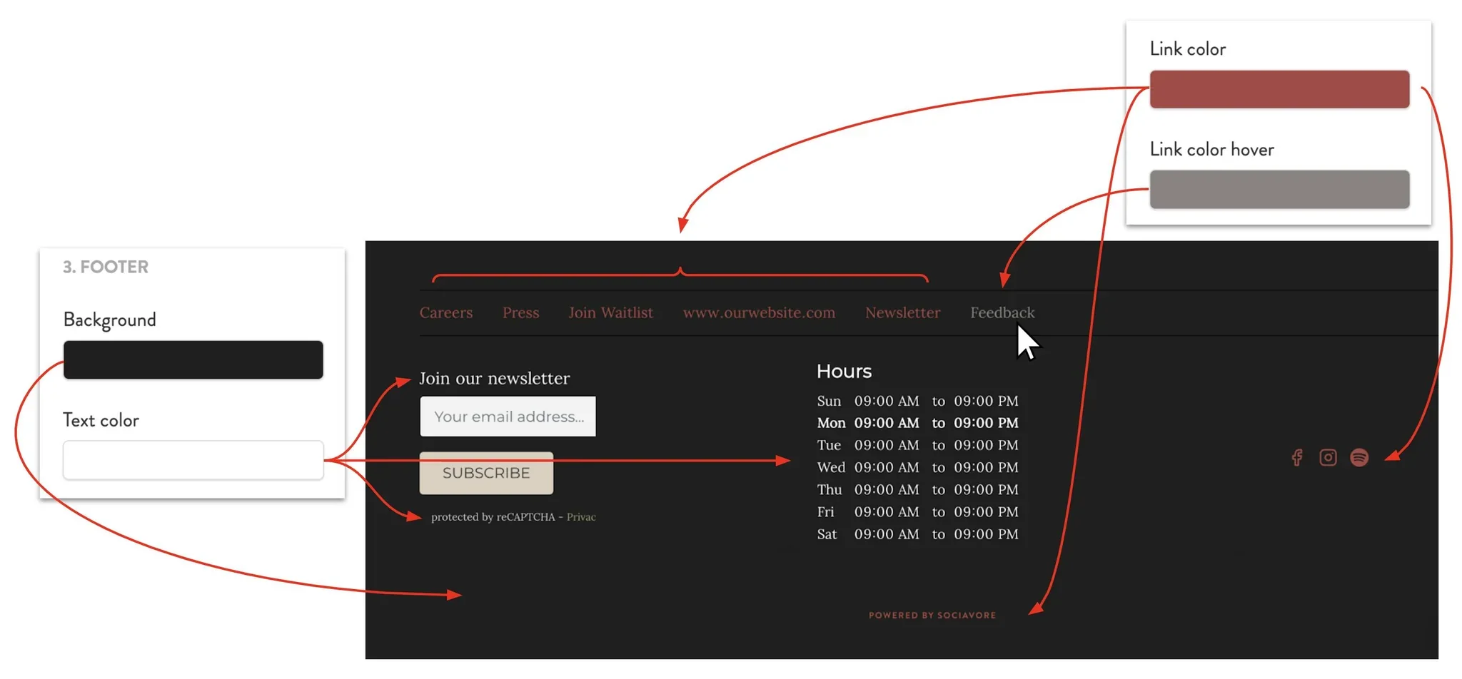Pick the Link color hover swatch
Image resolution: width=1462 pixels, height=679 pixels.
click(x=1279, y=189)
